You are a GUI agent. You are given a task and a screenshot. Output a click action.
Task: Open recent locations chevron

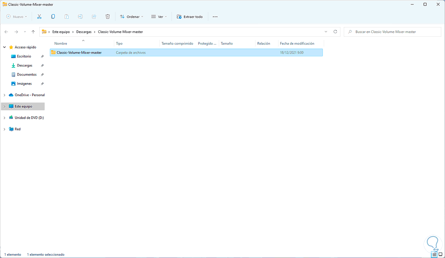(25, 32)
